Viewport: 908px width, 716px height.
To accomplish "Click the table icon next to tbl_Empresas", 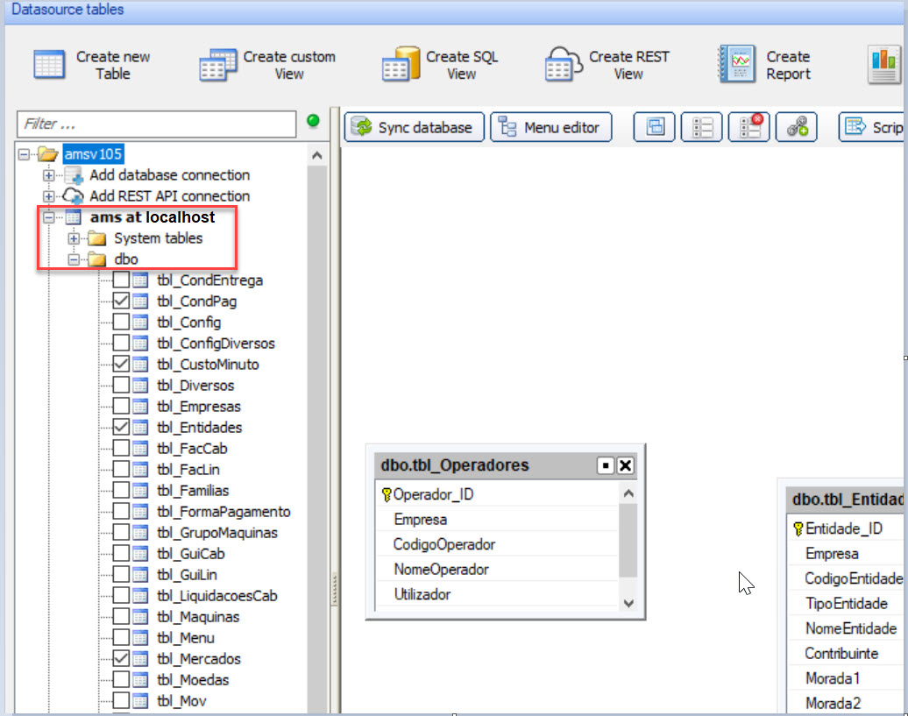I will (x=140, y=407).
